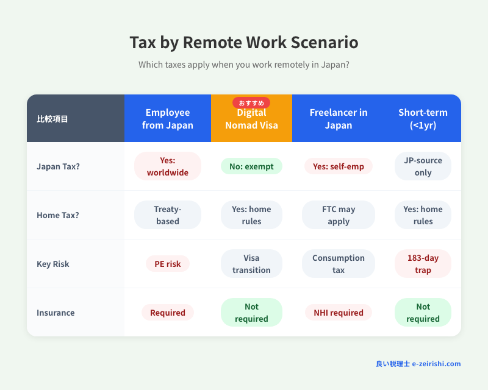The width and height of the screenshot is (488, 390).
Task: Click the "PE risk" pill
Action: click(x=168, y=264)
